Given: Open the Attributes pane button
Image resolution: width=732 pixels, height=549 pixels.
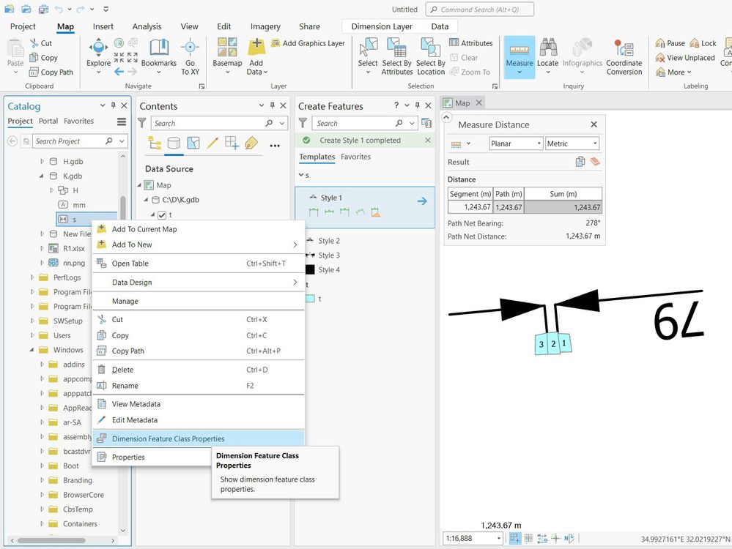Looking at the screenshot, I should 471,43.
